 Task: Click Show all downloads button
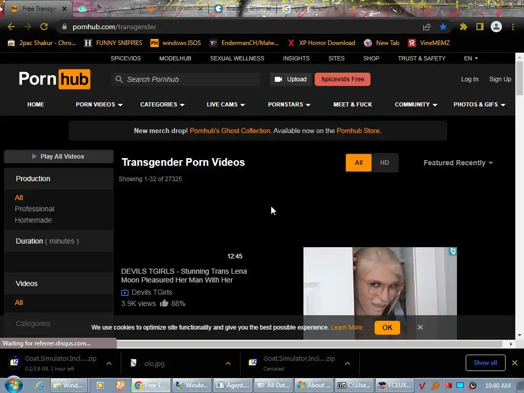click(485, 363)
